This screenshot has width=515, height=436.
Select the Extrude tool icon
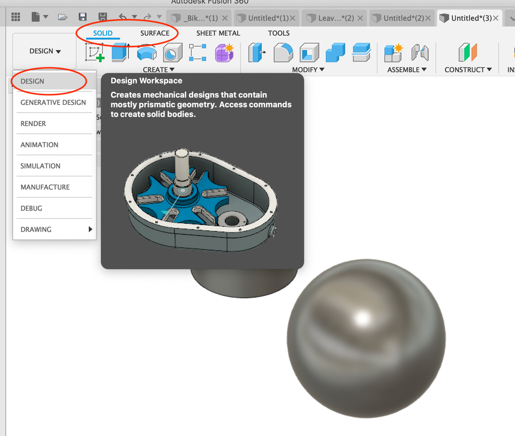tap(121, 52)
